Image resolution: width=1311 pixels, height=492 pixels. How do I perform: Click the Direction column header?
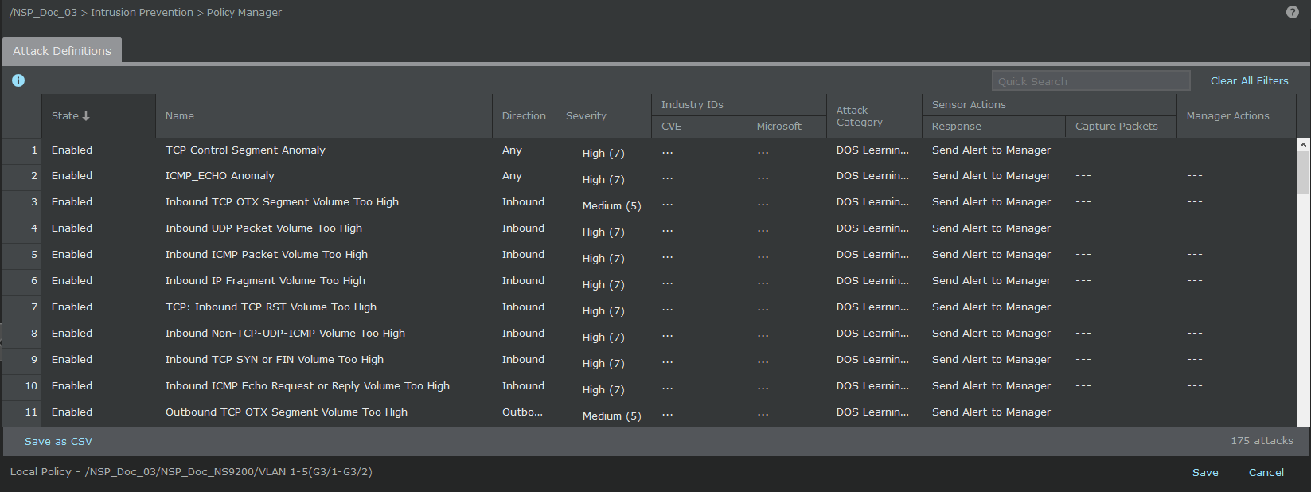point(524,116)
